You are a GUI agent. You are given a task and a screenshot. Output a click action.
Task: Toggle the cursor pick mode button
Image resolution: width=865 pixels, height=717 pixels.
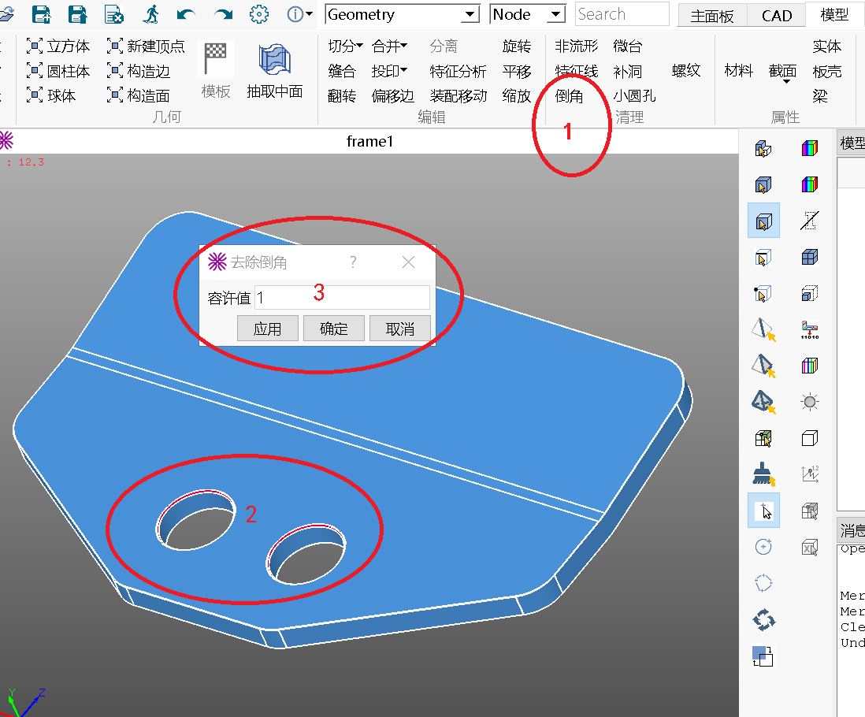click(763, 511)
